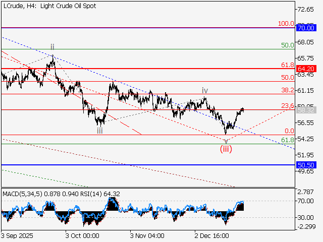Click the red 64.20 price level tag
This screenshot has width=323, height=242.
pos(306,68)
